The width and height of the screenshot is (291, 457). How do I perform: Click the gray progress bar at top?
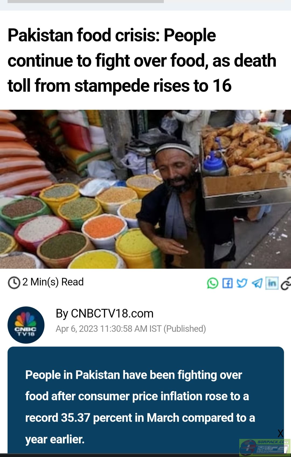(x=86, y=1)
